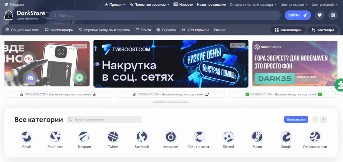Switch to VPN-сервисы category tab
343x162 pixels.
(195, 30)
